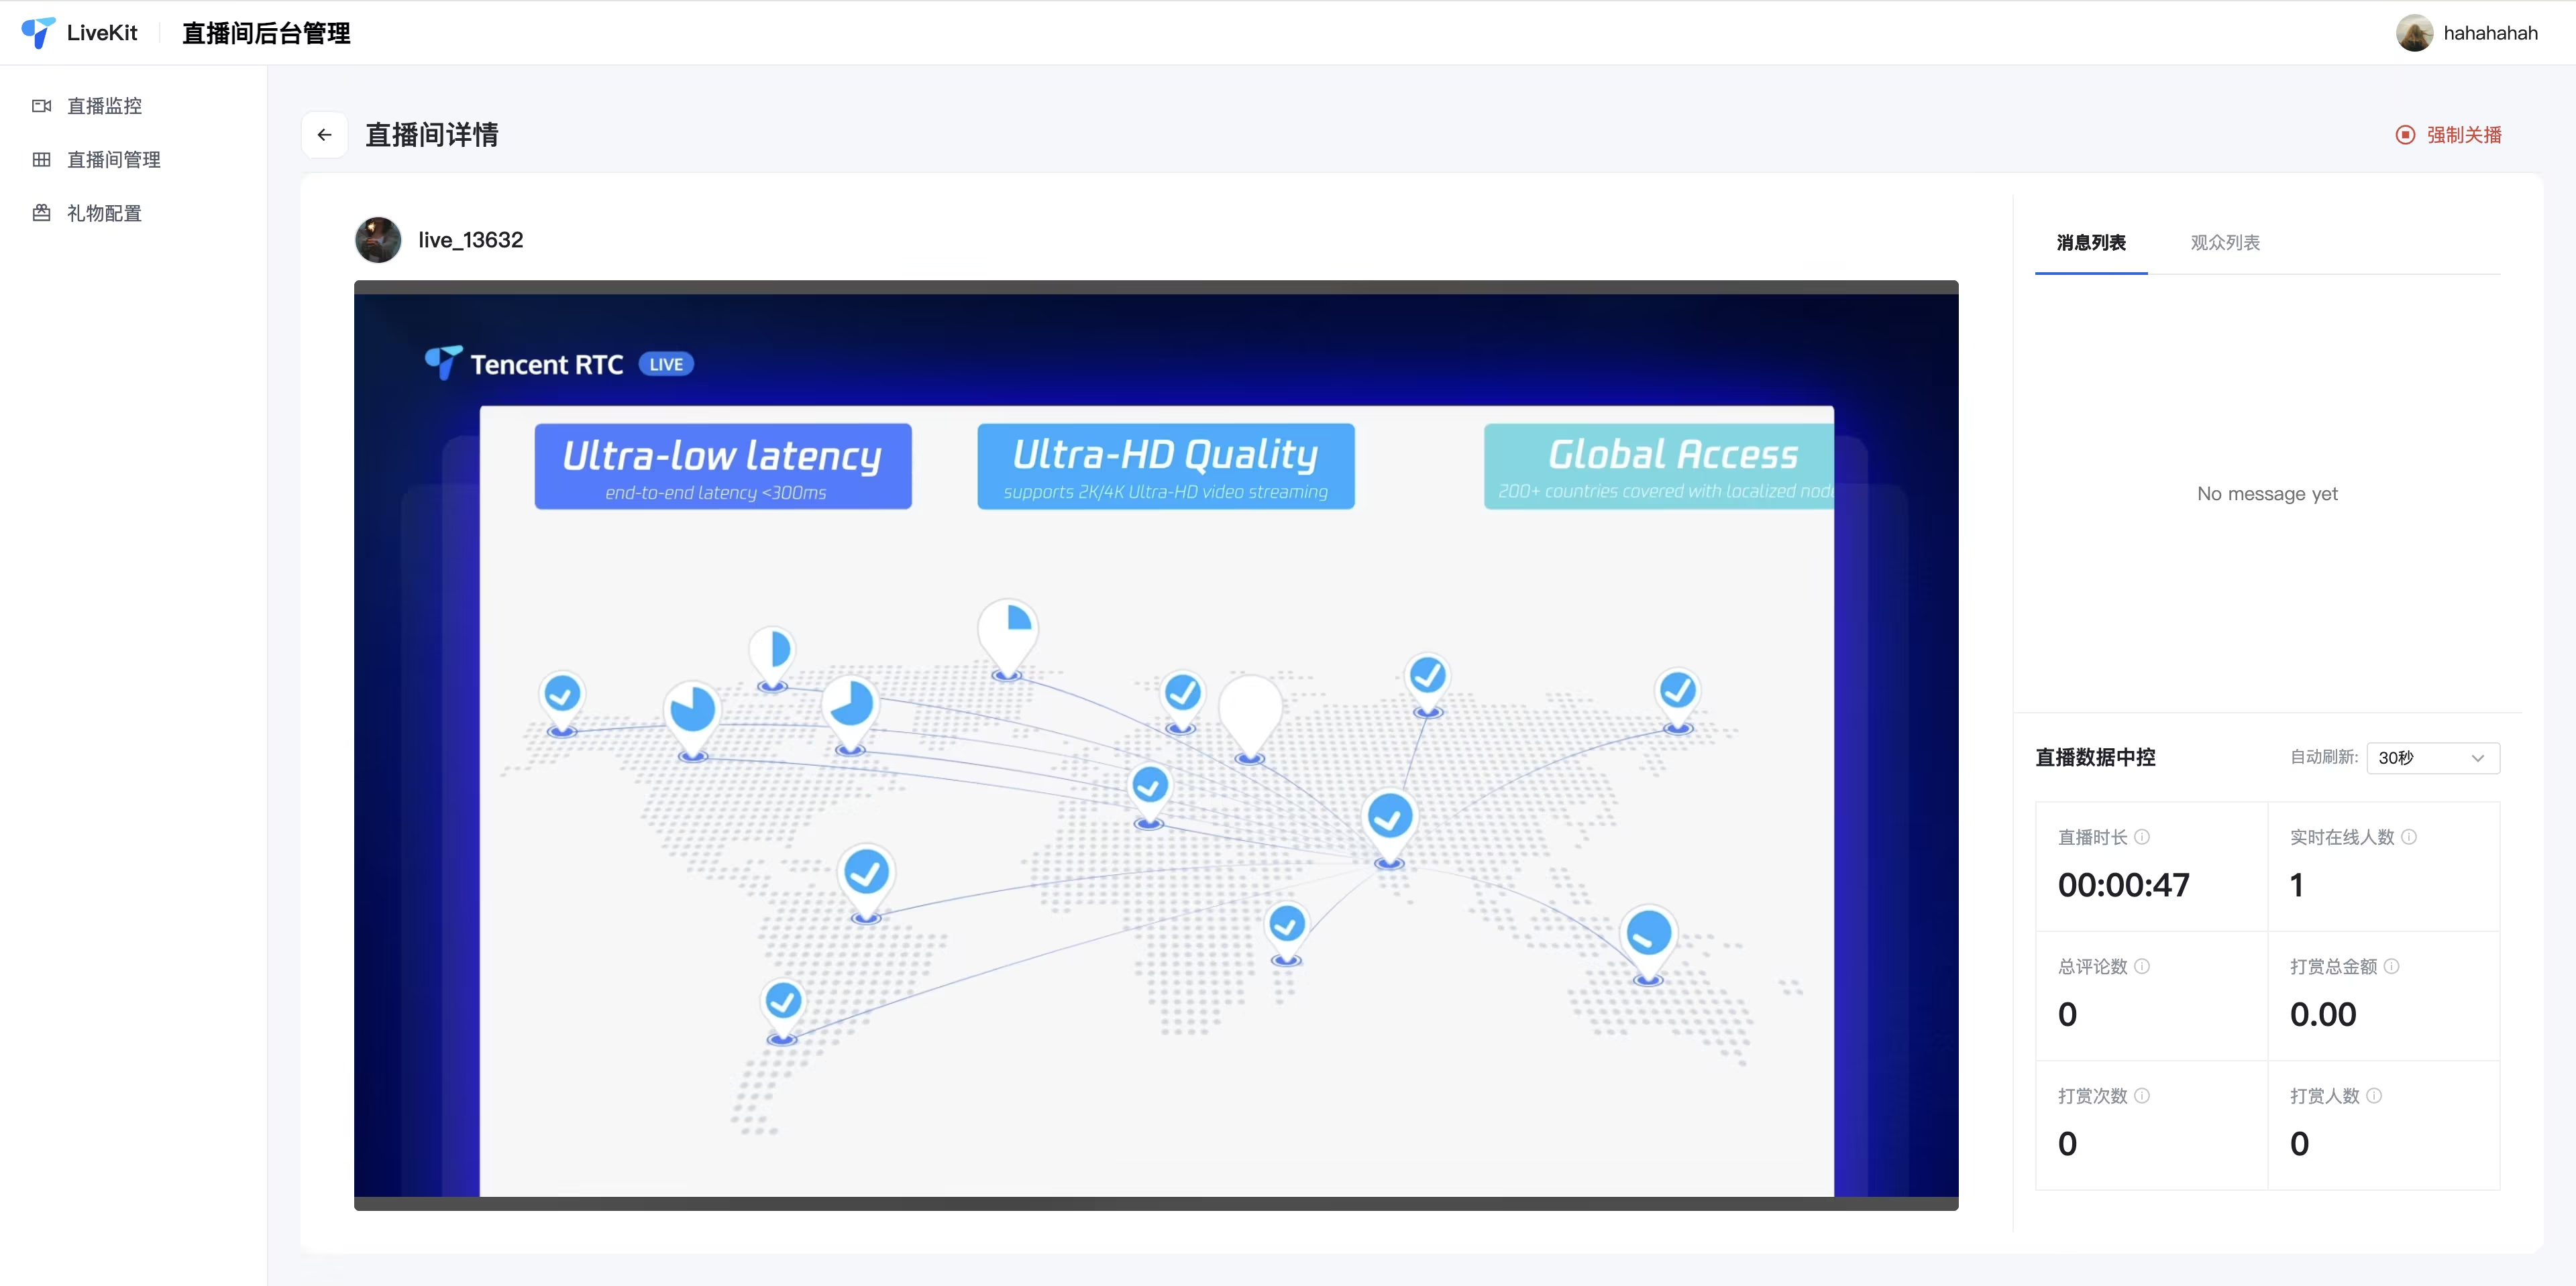Click info icon next to 总评论数
The height and width of the screenshot is (1286, 2576).
(x=2142, y=966)
